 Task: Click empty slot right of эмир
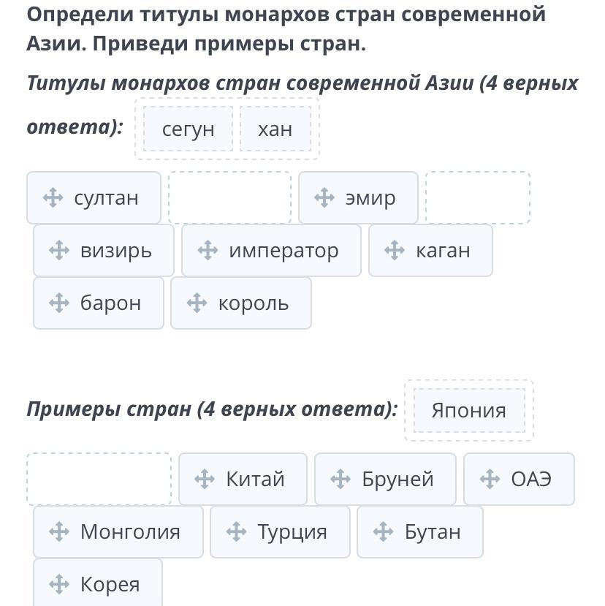[x=478, y=197]
